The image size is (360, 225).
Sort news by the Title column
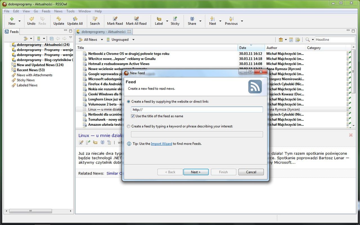pyautogui.click(x=157, y=48)
